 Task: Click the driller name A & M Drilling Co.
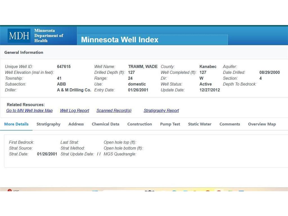click(x=74, y=90)
